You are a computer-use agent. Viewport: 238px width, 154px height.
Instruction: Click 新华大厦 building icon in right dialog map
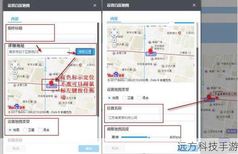tap(139, 32)
